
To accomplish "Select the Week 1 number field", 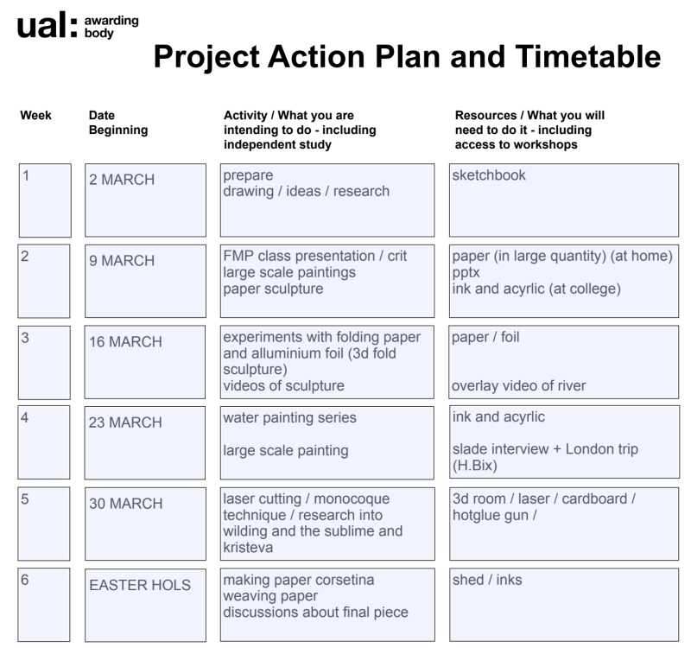I will point(45,200).
